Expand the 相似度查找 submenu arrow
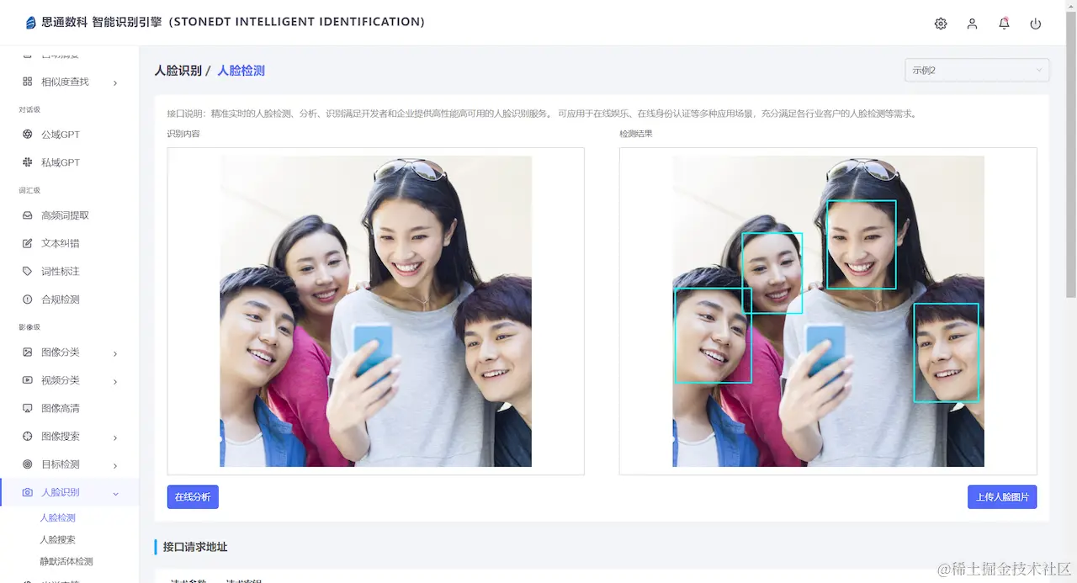The width and height of the screenshot is (1077, 583). pos(115,82)
